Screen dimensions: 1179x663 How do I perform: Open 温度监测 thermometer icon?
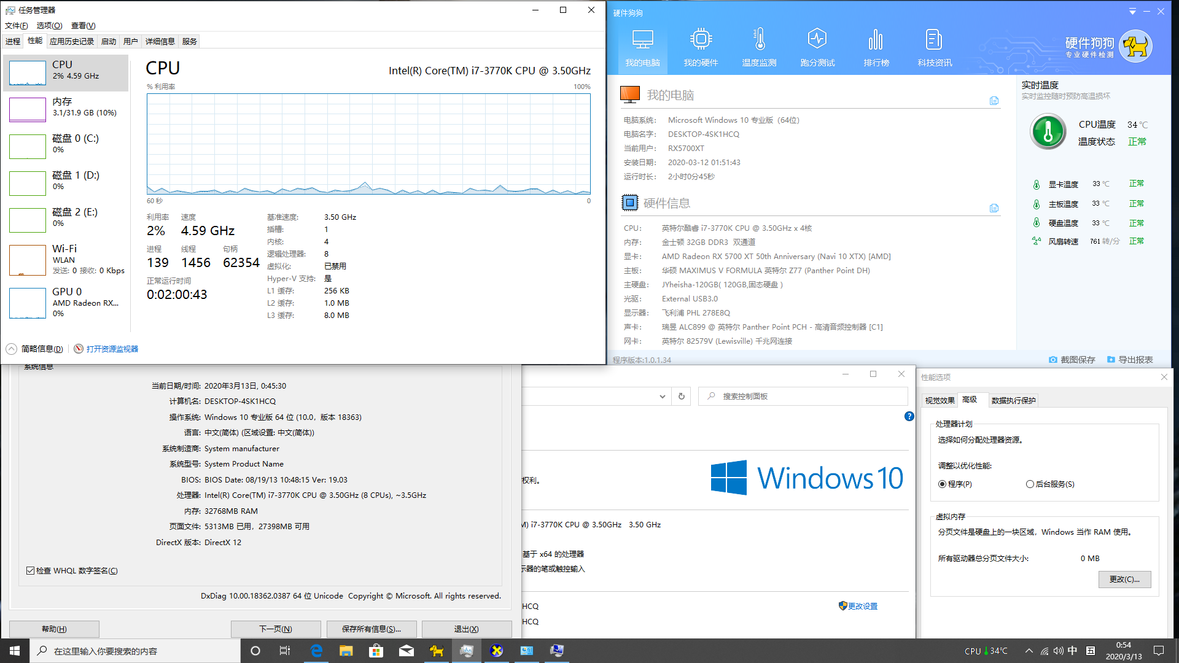759,48
